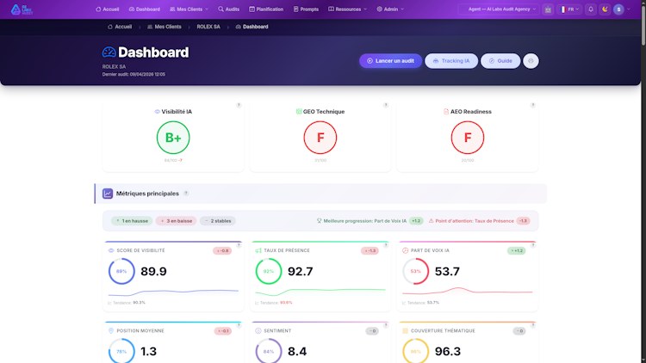Screen dimensions: 646x363
Task: Click the round print icon beside Guide
Action: coord(531,61)
